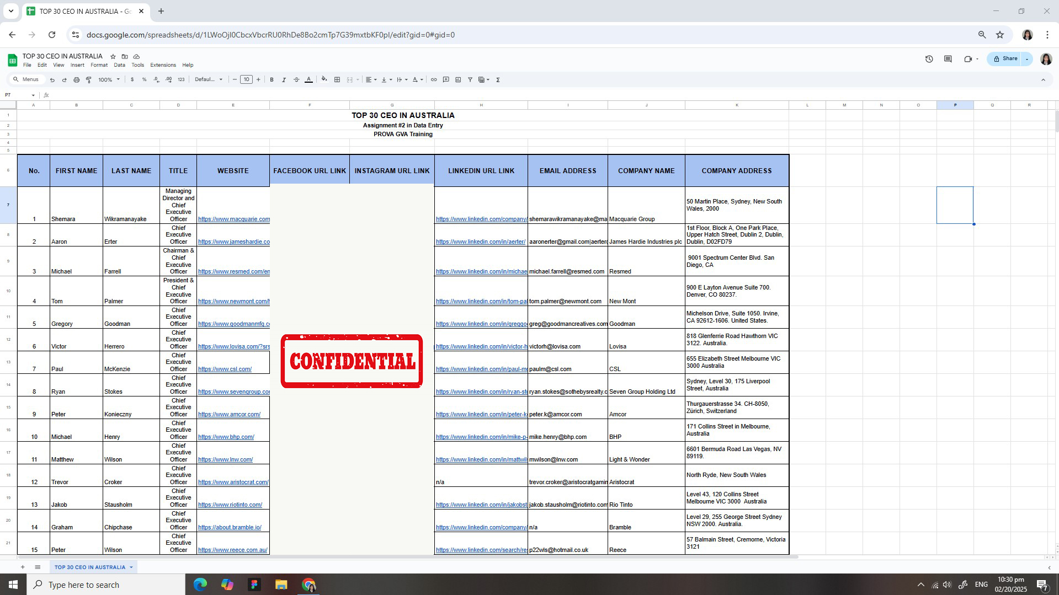Print the spreadsheet via toolbar
1059x595 pixels.
pyautogui.click(x=76, y=80)
